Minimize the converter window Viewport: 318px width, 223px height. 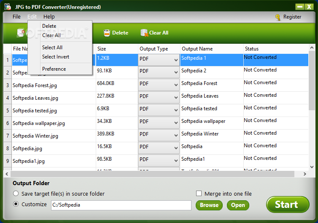(x=300, y=7)
